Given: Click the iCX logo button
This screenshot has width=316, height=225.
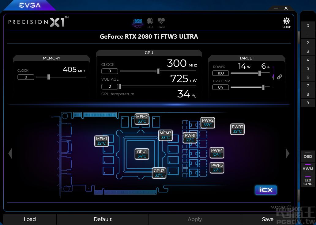Looking at the screenshot, I should [x=266, y=190].
